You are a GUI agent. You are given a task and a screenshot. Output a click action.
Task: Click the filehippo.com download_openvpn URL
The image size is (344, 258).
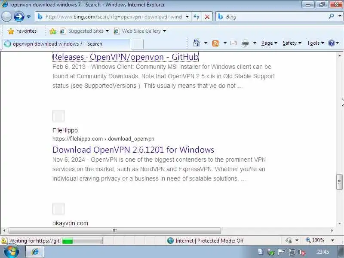click(x=103, y=139)
